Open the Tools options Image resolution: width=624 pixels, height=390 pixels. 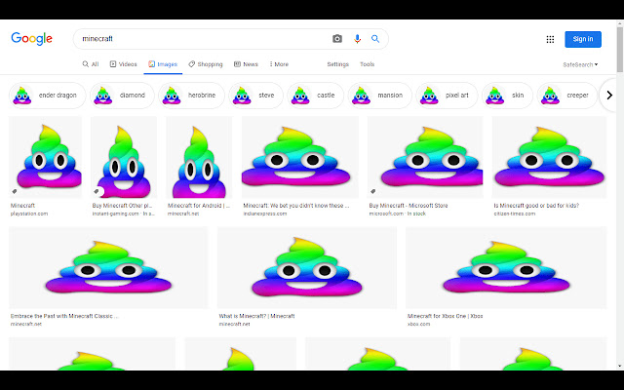(x=367, y=64)
